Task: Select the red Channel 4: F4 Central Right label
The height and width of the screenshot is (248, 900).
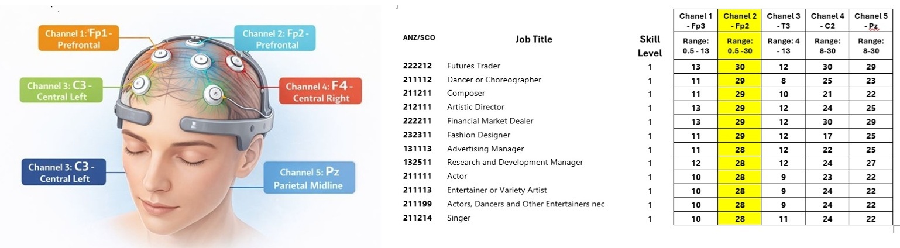Action: pos(321,92)
